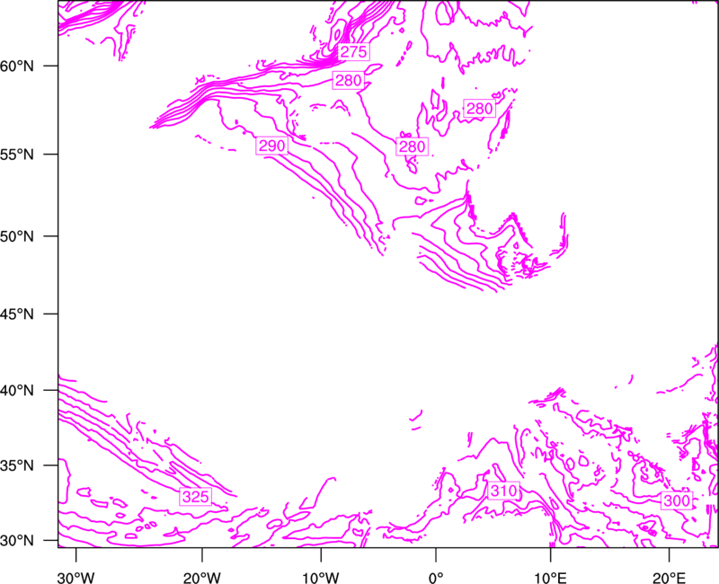Click the 10°W longitude axis label
This screenshot has height=584, width=719.
[321, 578]
